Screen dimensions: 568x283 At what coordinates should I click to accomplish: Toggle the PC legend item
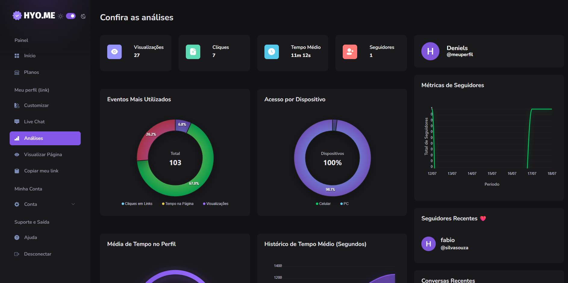(345, 204)
